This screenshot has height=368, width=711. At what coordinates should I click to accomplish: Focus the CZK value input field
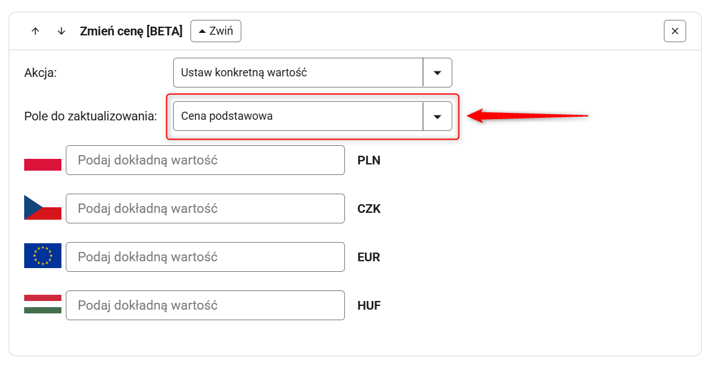[x=205, y=209]
